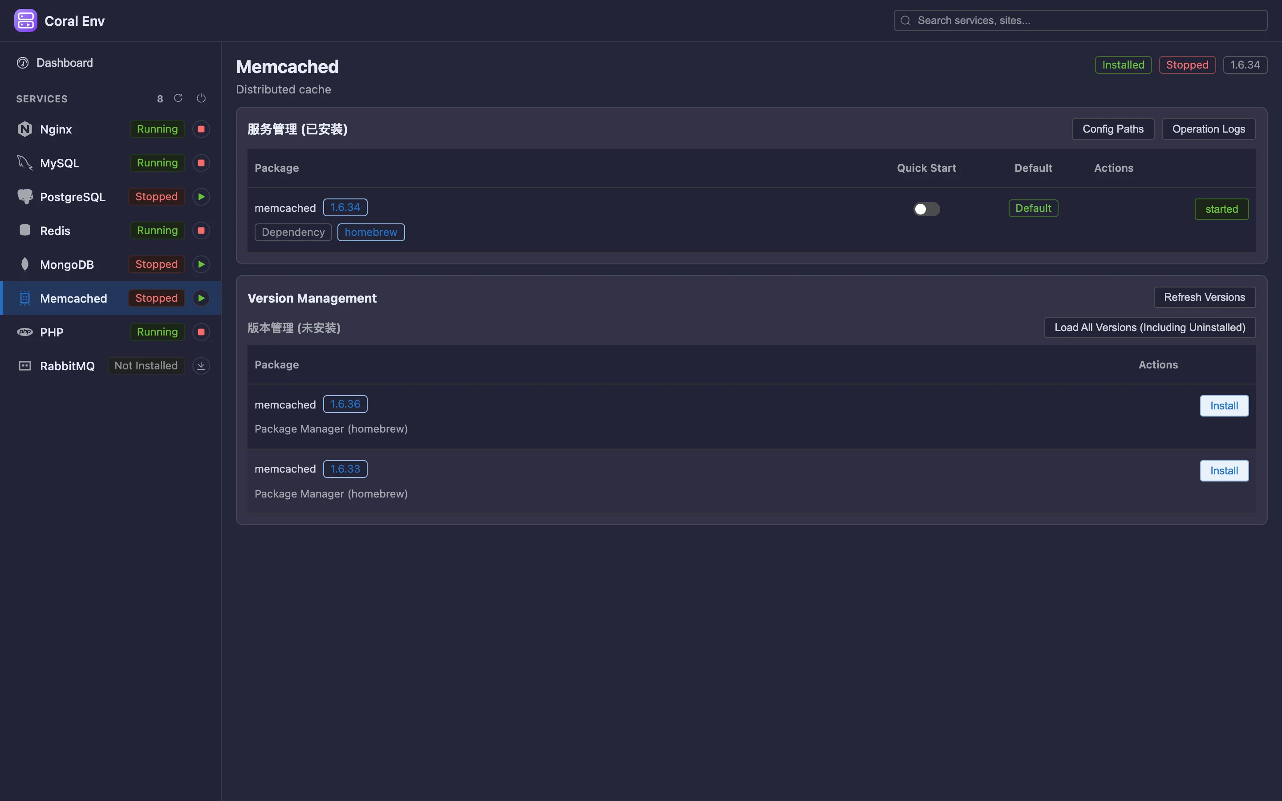Click the search magnifier icon
The width and height of the screenshot is (1282, 801).
(905, 20)
